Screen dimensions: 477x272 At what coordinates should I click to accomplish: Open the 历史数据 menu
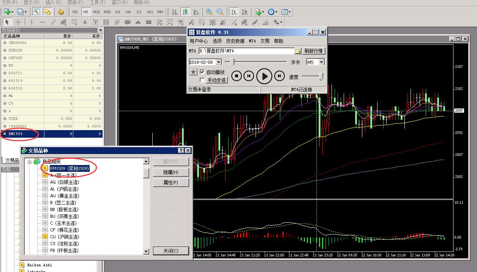pos(235,41)
